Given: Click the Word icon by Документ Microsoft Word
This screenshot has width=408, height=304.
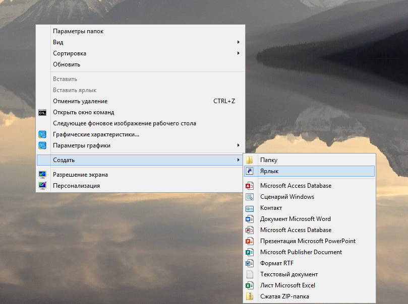Looking at the screenshot, I should click(x=250, y=219).
